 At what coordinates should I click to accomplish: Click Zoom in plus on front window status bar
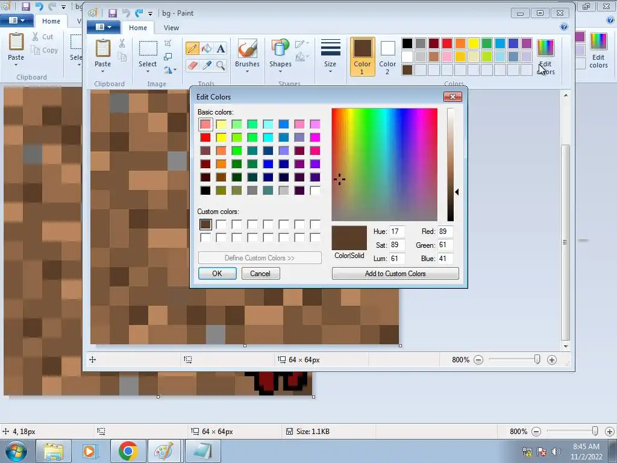coord(552,360)
